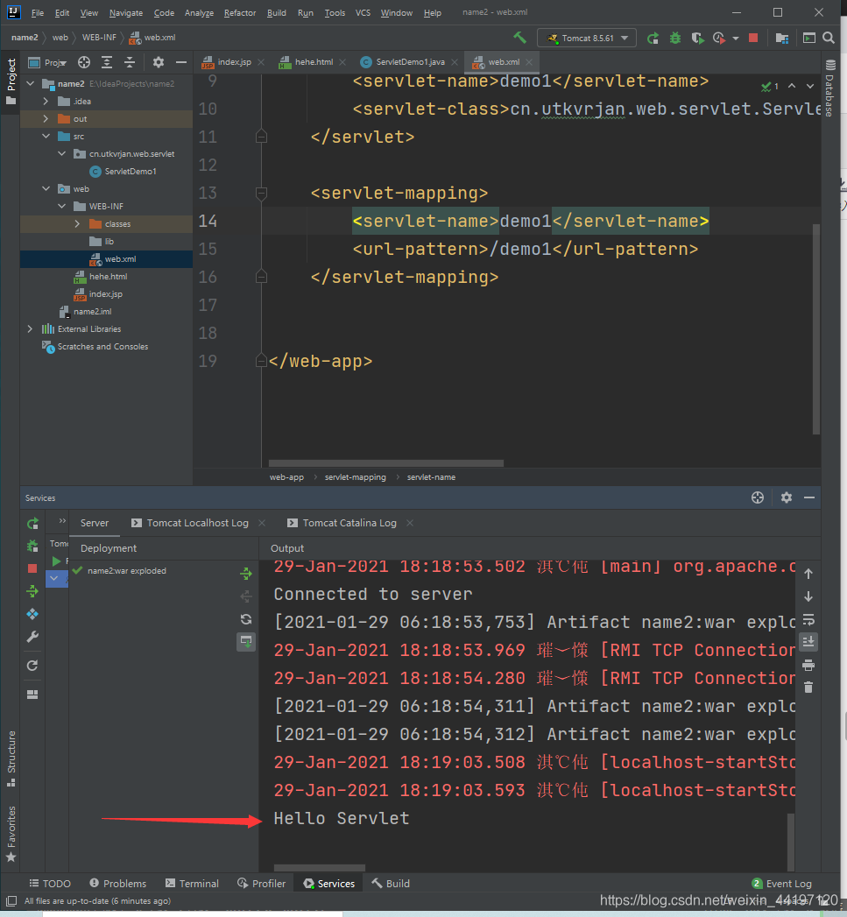Toggle scroll to end of console output

(x=808, y=642)
